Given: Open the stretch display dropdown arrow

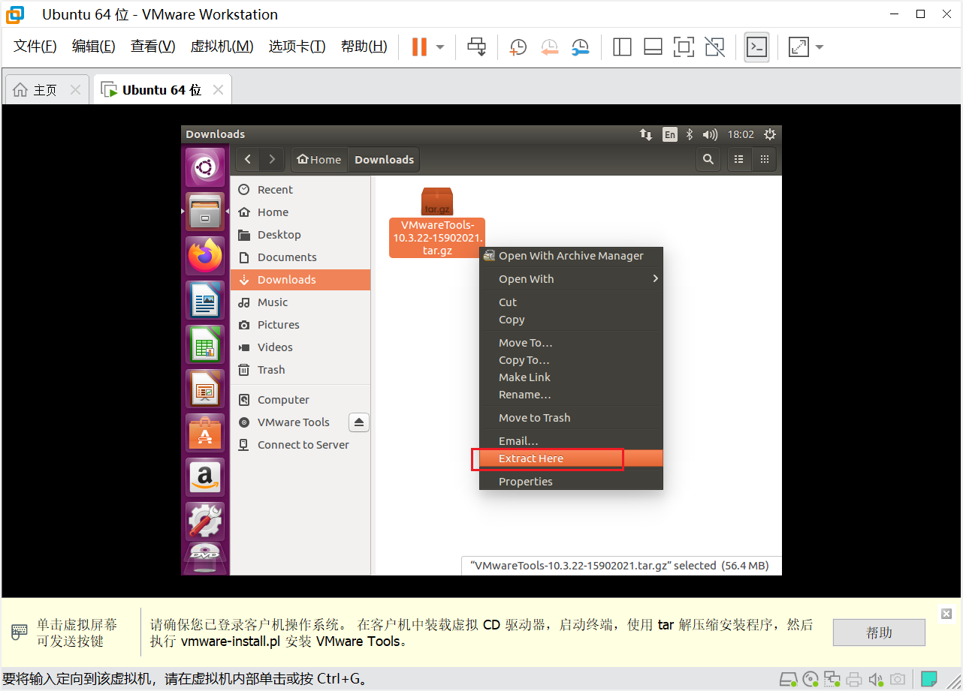Looking at the screenshot, I should 819,47.
